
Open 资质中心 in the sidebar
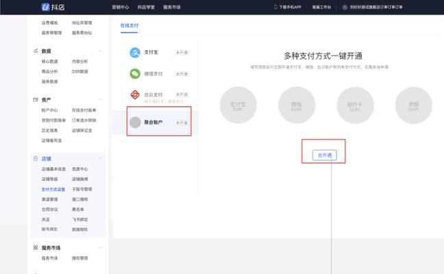[80, 169]
